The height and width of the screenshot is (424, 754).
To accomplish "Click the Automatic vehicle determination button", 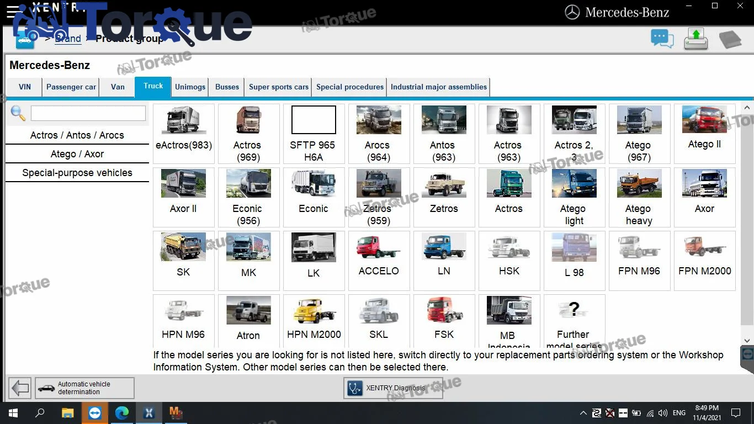I will (x=84, y=388).
